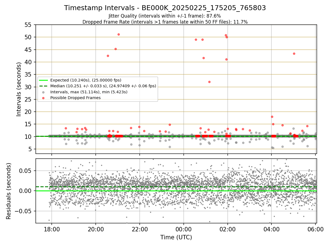This screenshot has height=247, width=330.
Task: Click the 00:00 x-axis tick label
Action: pos(183,229)
